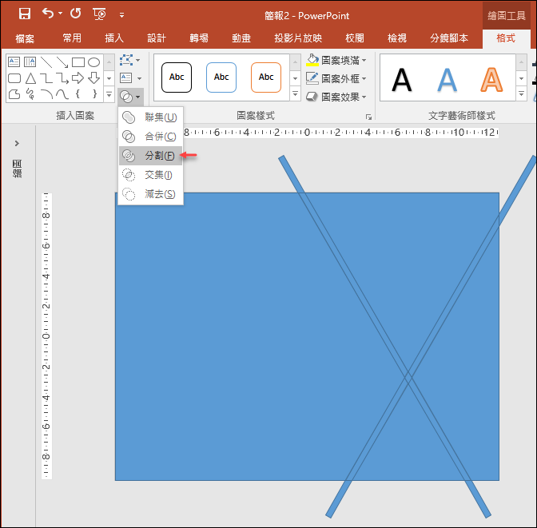Select the horizontal Text Box shape

[14, 62]
